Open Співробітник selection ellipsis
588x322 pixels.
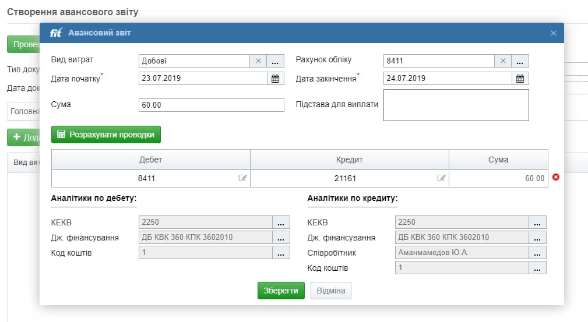(537, 253)
